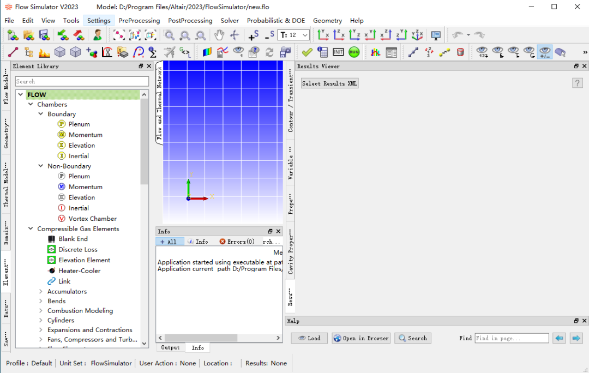
Task: Open the PreProcessing menu
Action: (139, 21)
